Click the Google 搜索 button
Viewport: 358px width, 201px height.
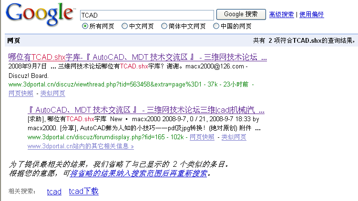tap(241, 14)
